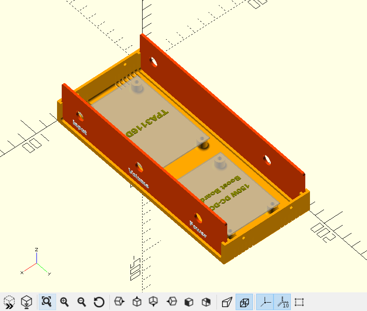Toggle the View All magnifier button

[x=47, y=302]
